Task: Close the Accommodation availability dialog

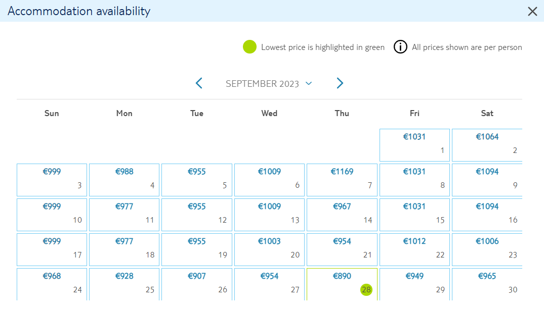Action: 532,11
